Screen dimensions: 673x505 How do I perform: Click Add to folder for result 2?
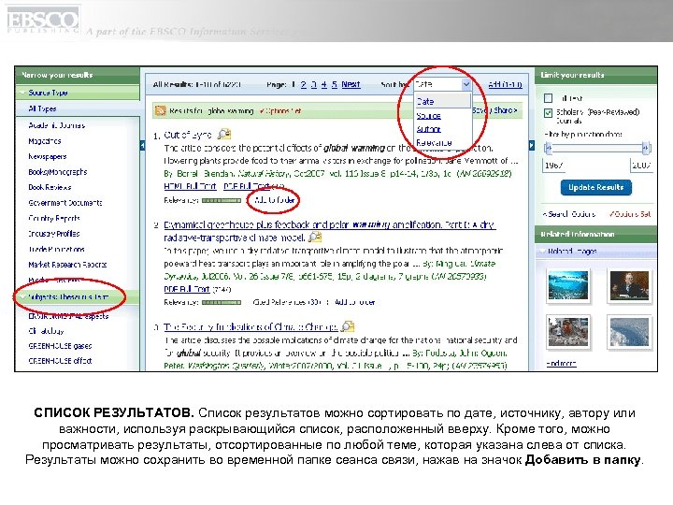[x=354, y=302]
